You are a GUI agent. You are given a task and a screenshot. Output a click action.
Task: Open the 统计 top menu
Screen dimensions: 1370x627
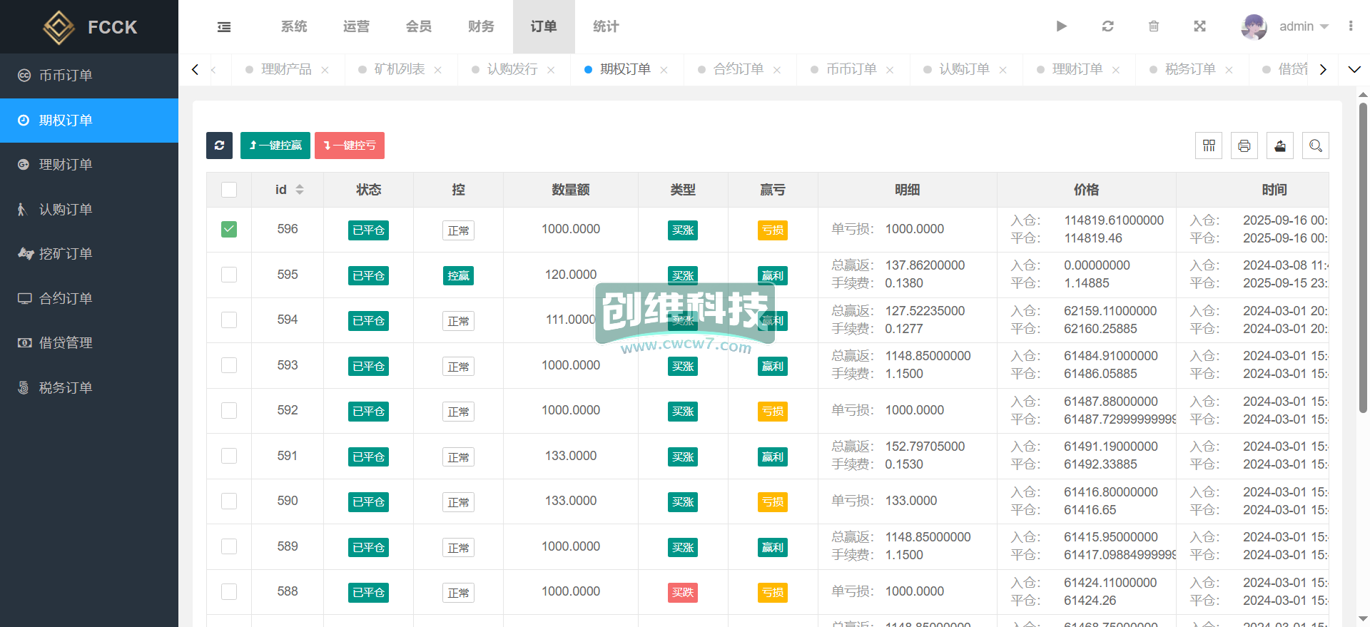(x=606, y=26)
